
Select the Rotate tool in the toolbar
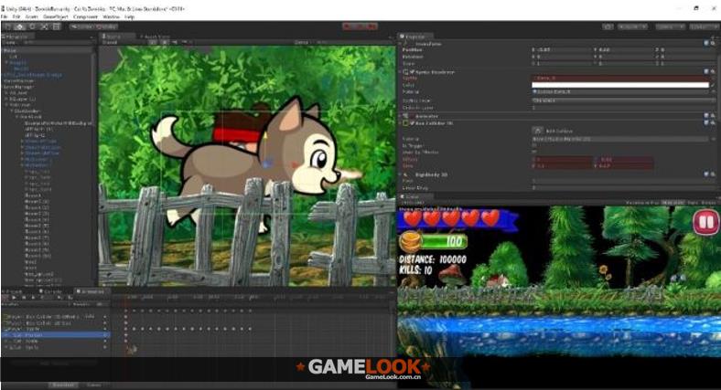(x=32, y=26)
